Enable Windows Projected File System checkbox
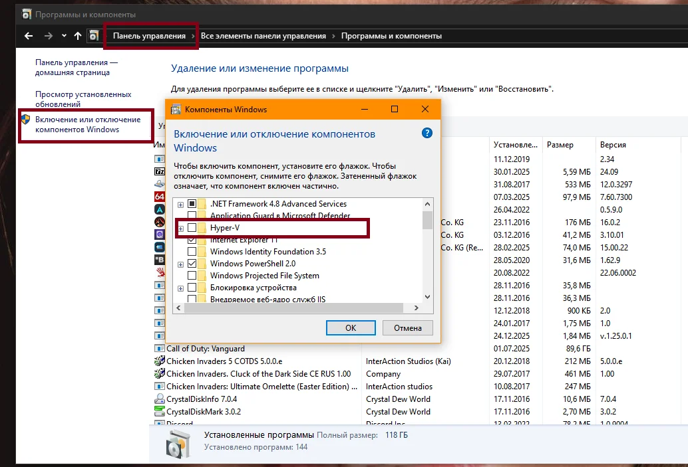 pos(192,276)
